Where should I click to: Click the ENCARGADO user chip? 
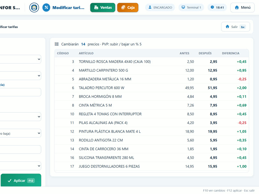click(160, 7)
